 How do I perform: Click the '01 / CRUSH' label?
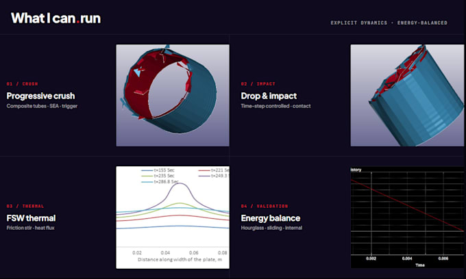pos(23,84)
